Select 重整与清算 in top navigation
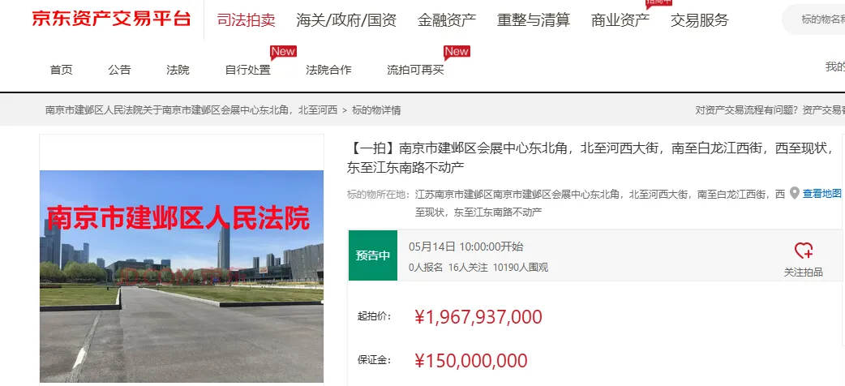This screenshot has height=386, width=845. pos(534,20)
